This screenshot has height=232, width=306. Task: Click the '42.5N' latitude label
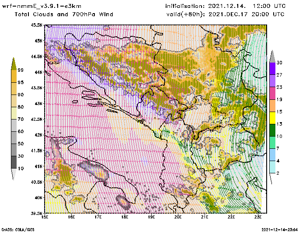tap(36, 119)
